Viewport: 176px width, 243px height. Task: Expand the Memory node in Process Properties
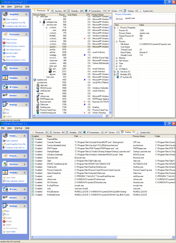pos(117,58)
